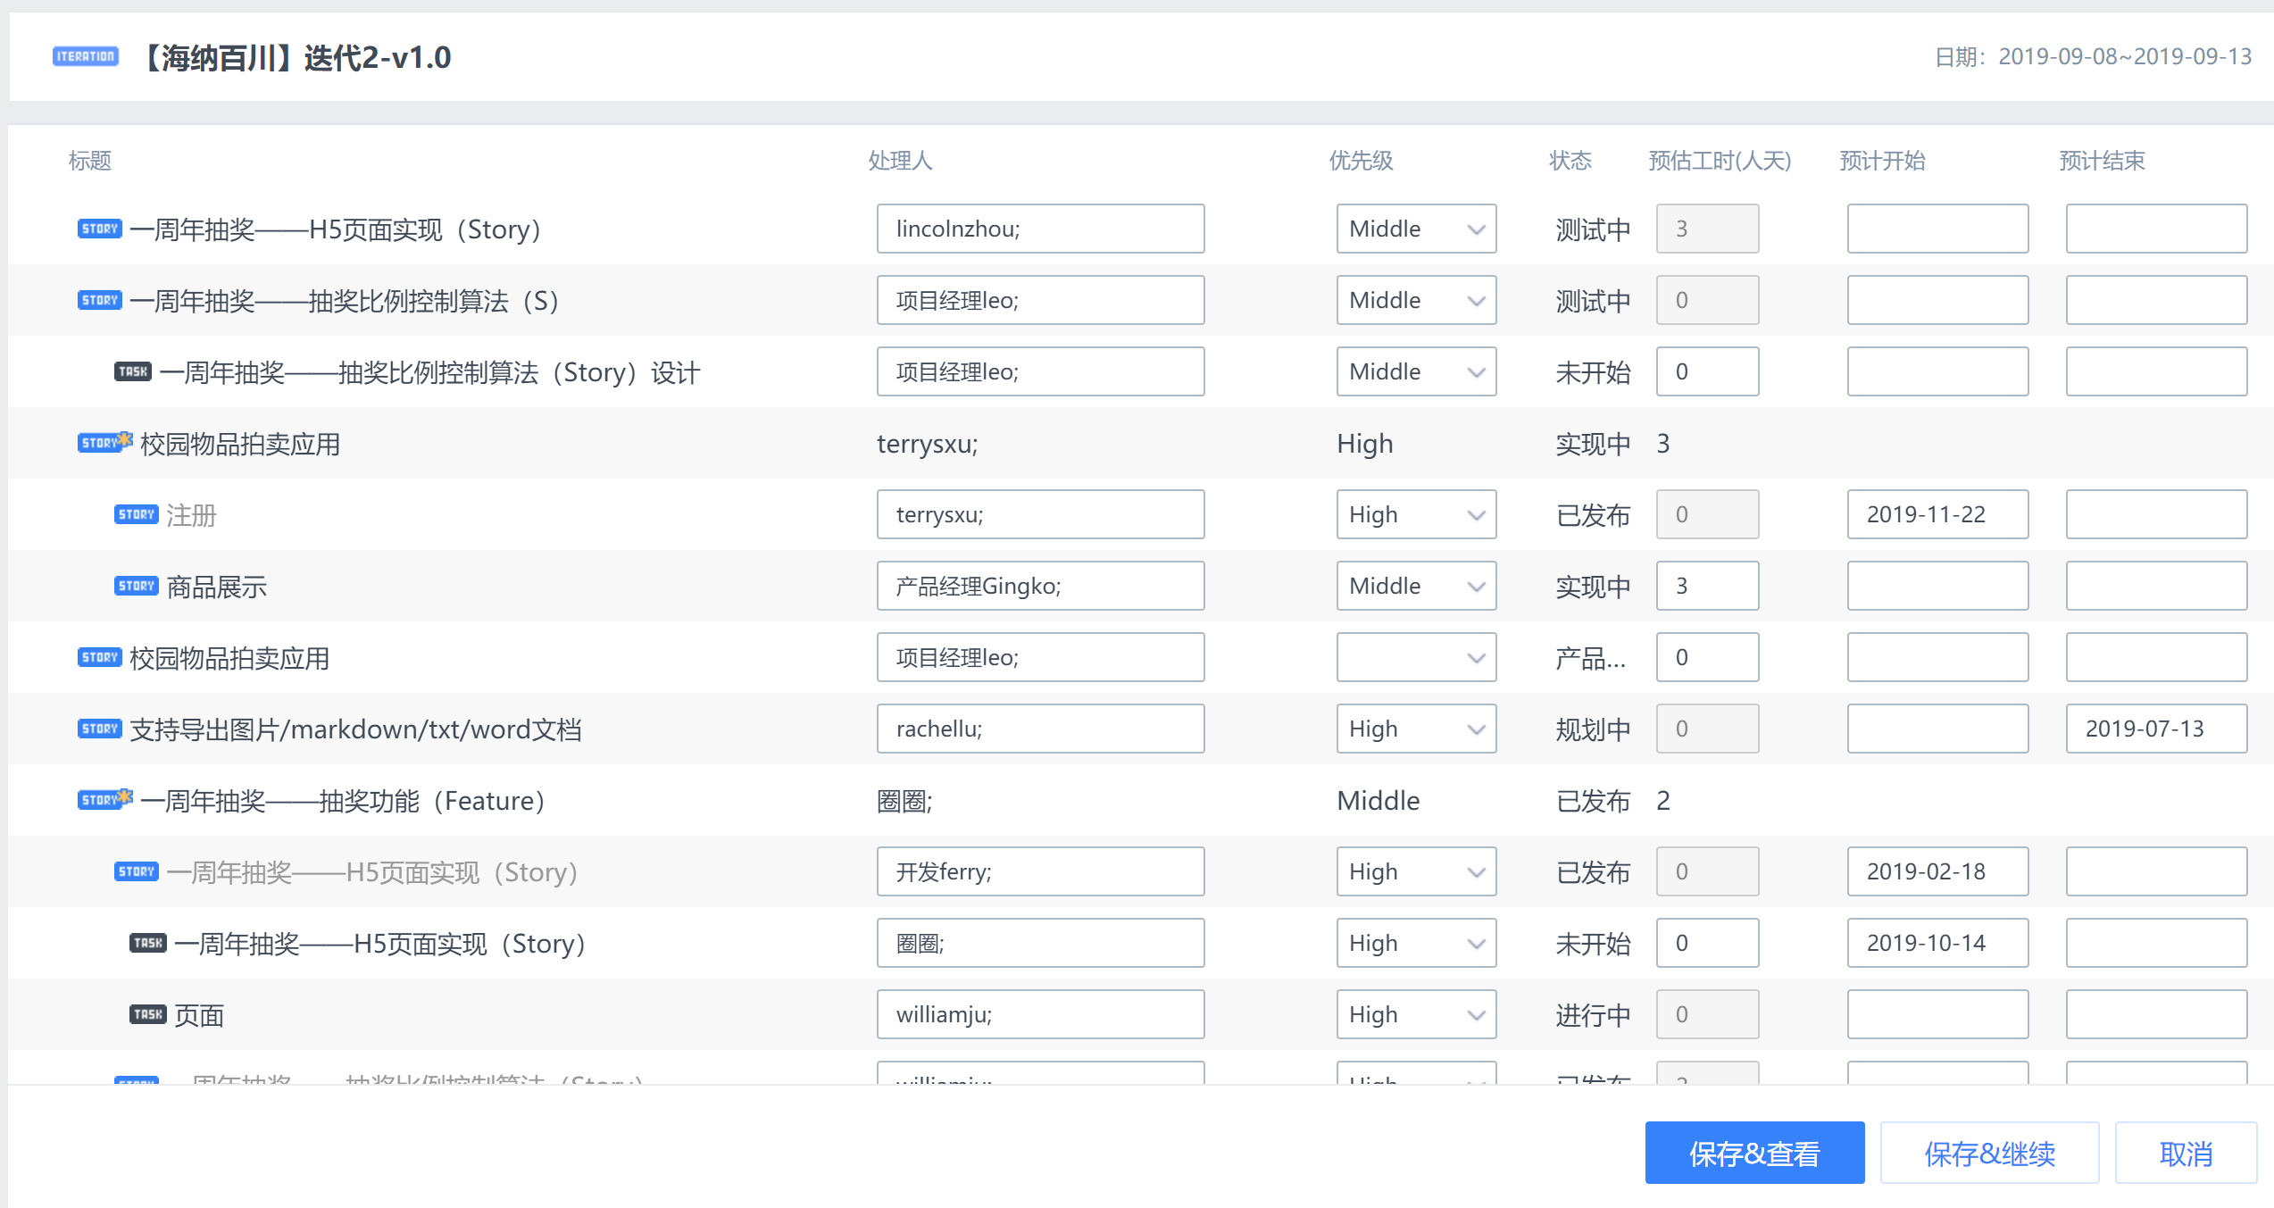This screenshot has width=2274, height=1208.
Task: Click starred STORY icon beside 抽奖功能（Feature）
Action: pyautogui.click(x=104, y=799)
